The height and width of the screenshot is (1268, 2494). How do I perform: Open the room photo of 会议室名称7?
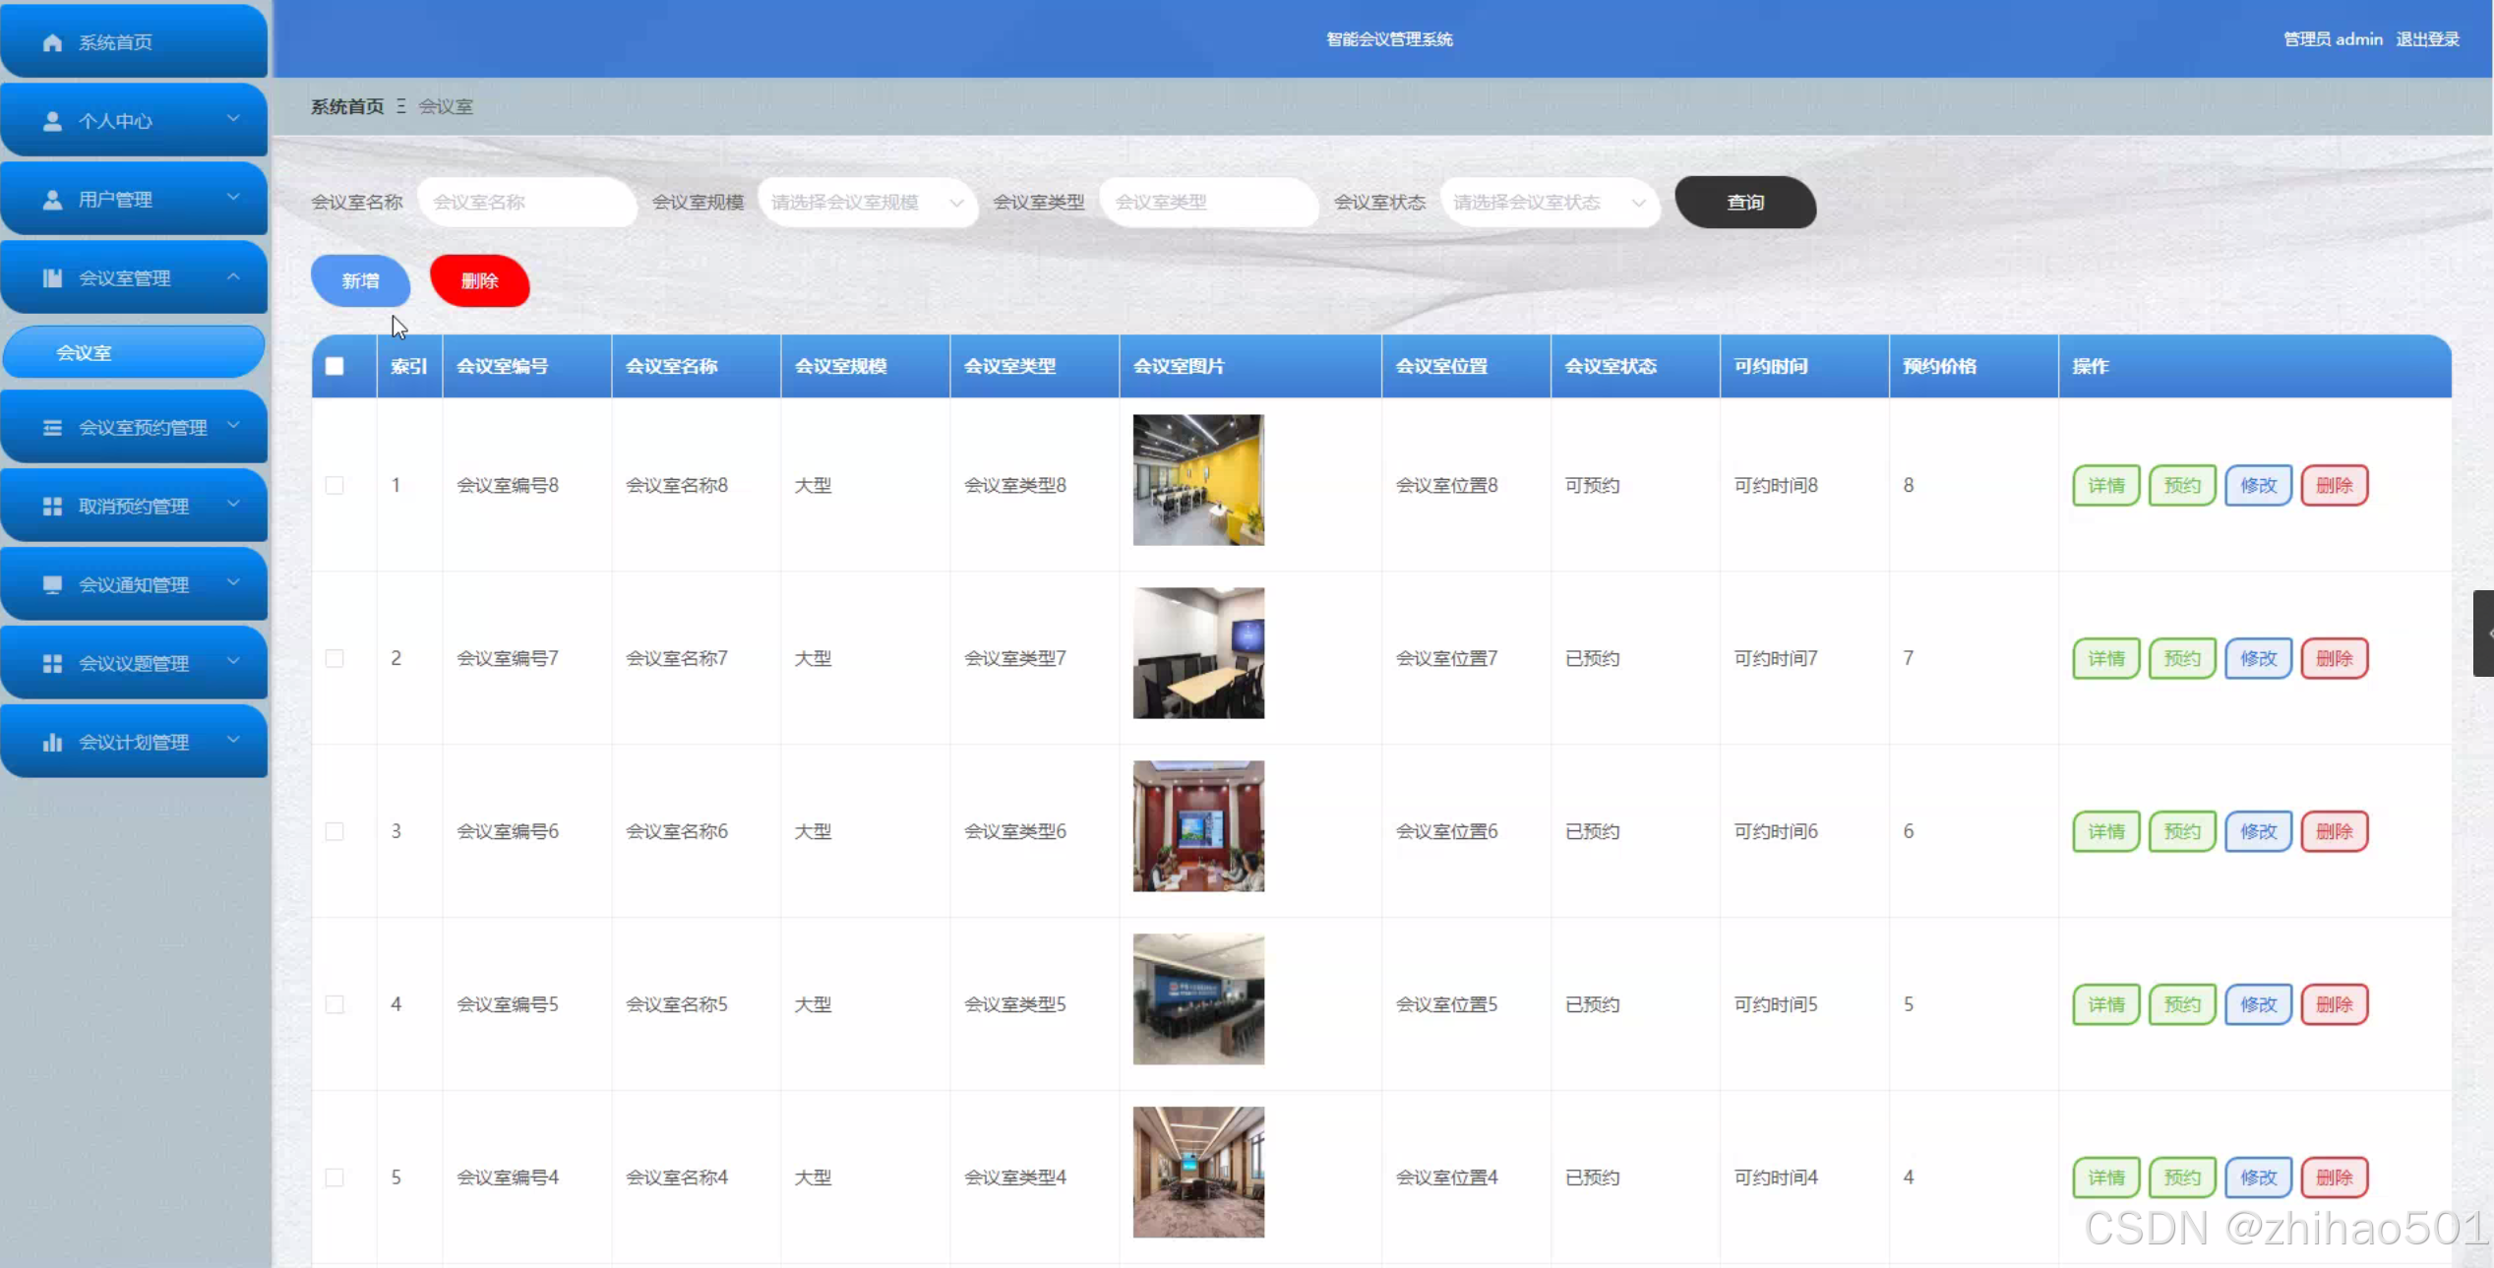point(1198,653)
